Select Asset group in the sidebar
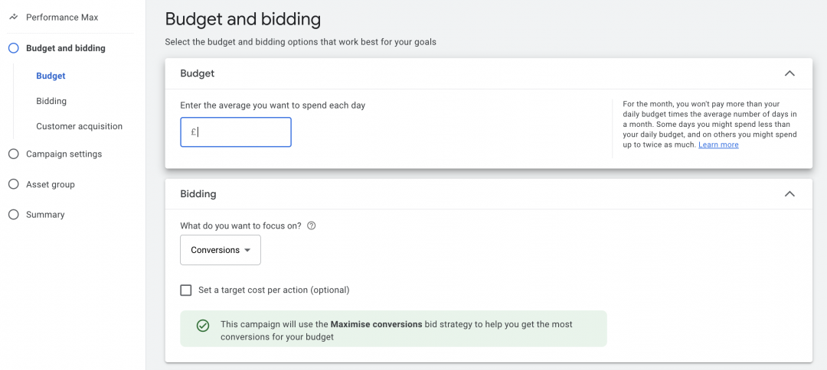827x370 pixels. pos(51,184)
